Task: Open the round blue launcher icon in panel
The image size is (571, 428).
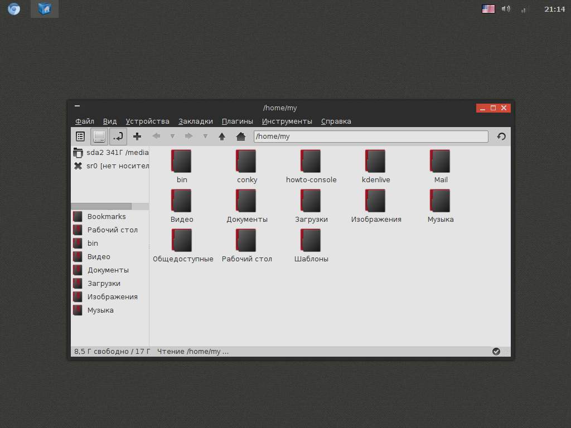Action: (x=14, y=9)
